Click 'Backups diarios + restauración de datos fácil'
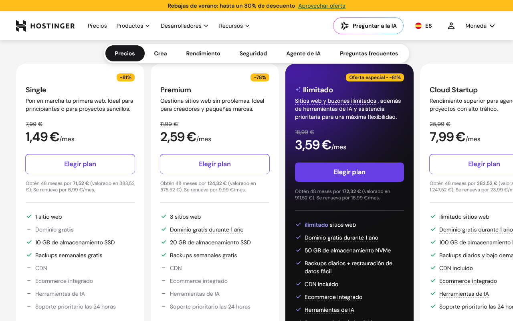The height and width of the screenshot is (321, 513). [348, 267]
